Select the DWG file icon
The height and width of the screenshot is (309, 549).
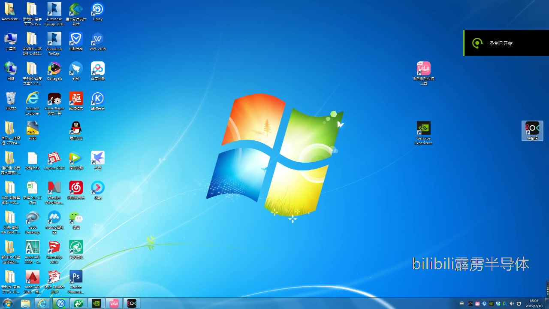click(x=32, y=130)
